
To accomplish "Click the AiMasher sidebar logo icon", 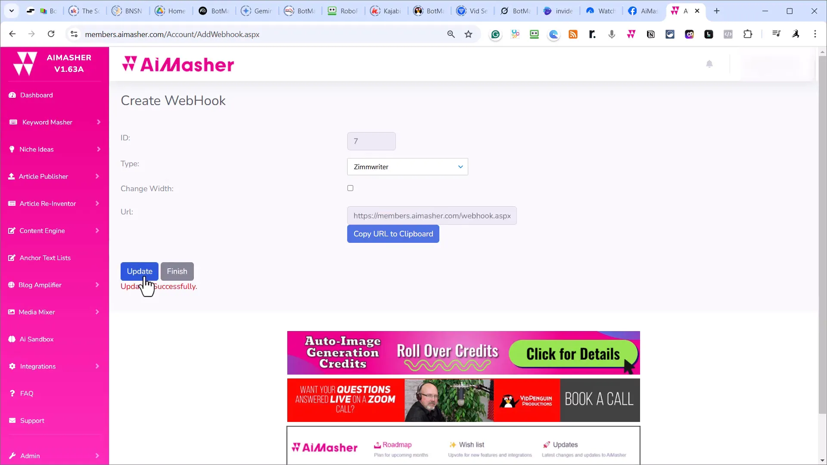I will pyautogui.click(x=25, y=64).
